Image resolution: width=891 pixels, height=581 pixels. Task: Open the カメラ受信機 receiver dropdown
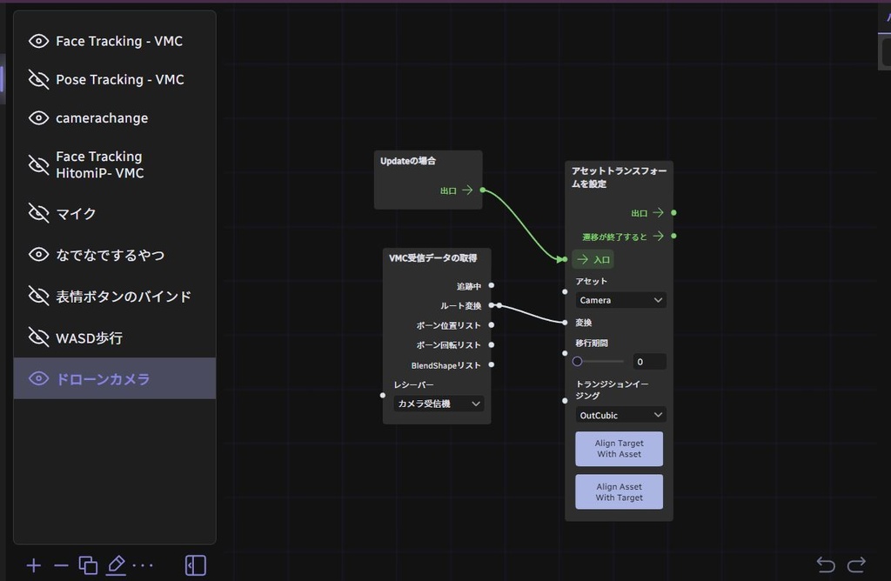click(x=439, y=404)
